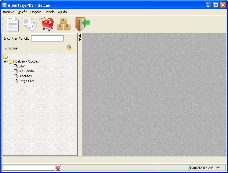Screen dimensions: 228x173
Task: Click the red cancel icon in status bar
Action: [x=58, y=168]
